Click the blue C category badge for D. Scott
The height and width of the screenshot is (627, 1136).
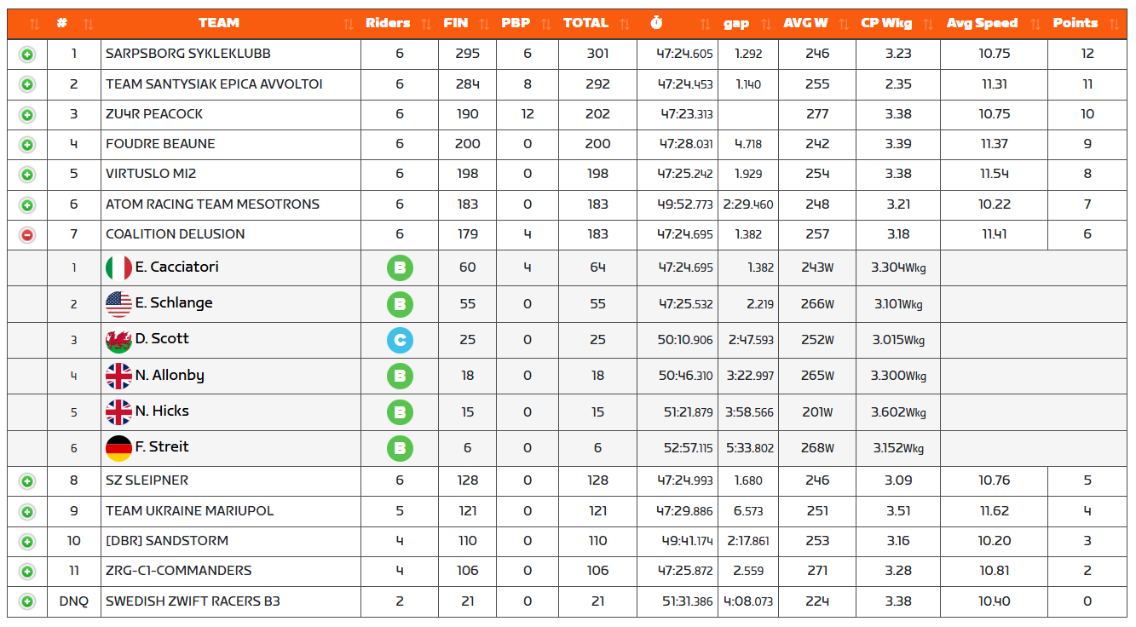[x=399, y=341]
